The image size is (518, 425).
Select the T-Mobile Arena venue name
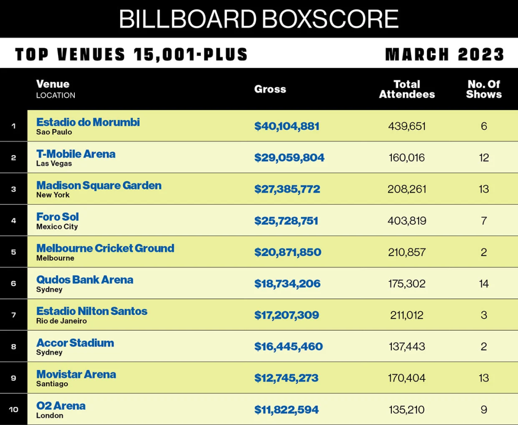[76, 154]
